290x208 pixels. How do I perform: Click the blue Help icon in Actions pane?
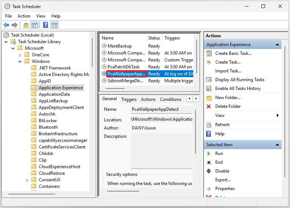(x=209, y=134)
